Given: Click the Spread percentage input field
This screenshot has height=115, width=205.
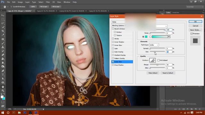Looking at the screenshot, I should click(x=169, y=49).
